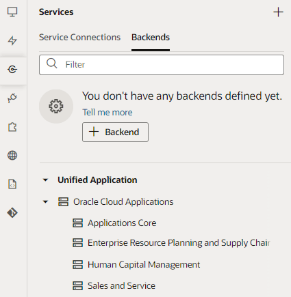Screen dimensions: 291x297
Task: Click the Services panel title text
Action: coord(56,12)
